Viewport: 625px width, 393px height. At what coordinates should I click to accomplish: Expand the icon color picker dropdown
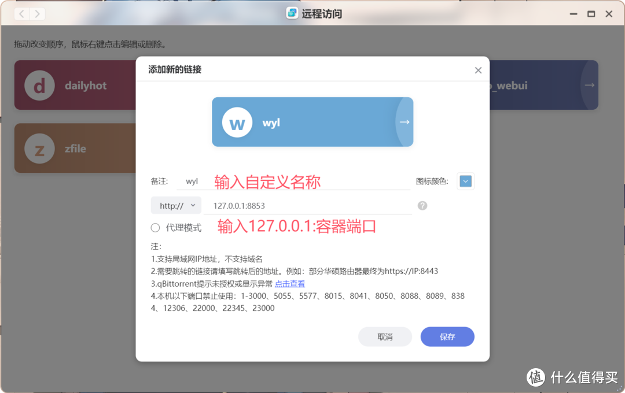point(465,181)
